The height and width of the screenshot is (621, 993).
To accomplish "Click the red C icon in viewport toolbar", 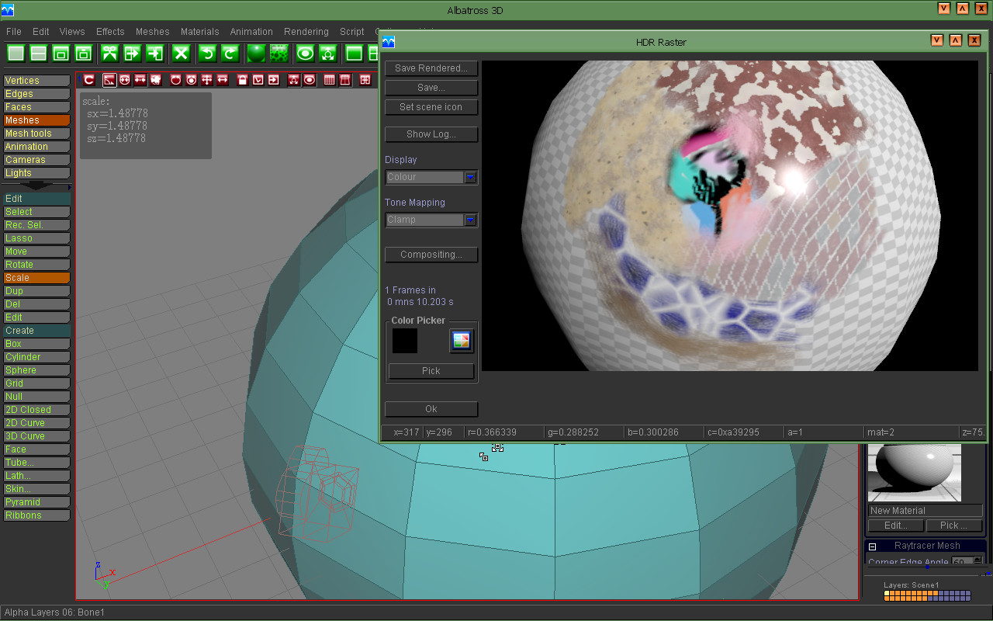I will pyautogui.click(x=88, y=80).
